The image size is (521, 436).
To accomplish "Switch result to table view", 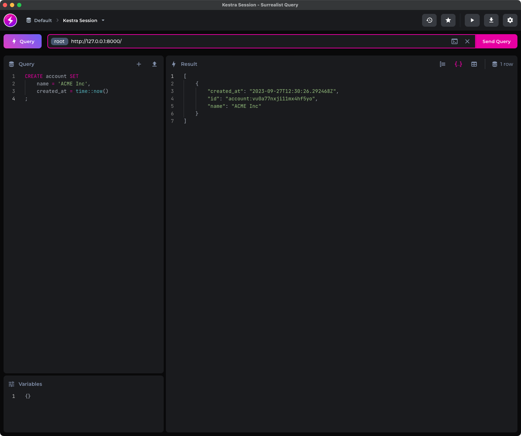I will coord(474,64).
